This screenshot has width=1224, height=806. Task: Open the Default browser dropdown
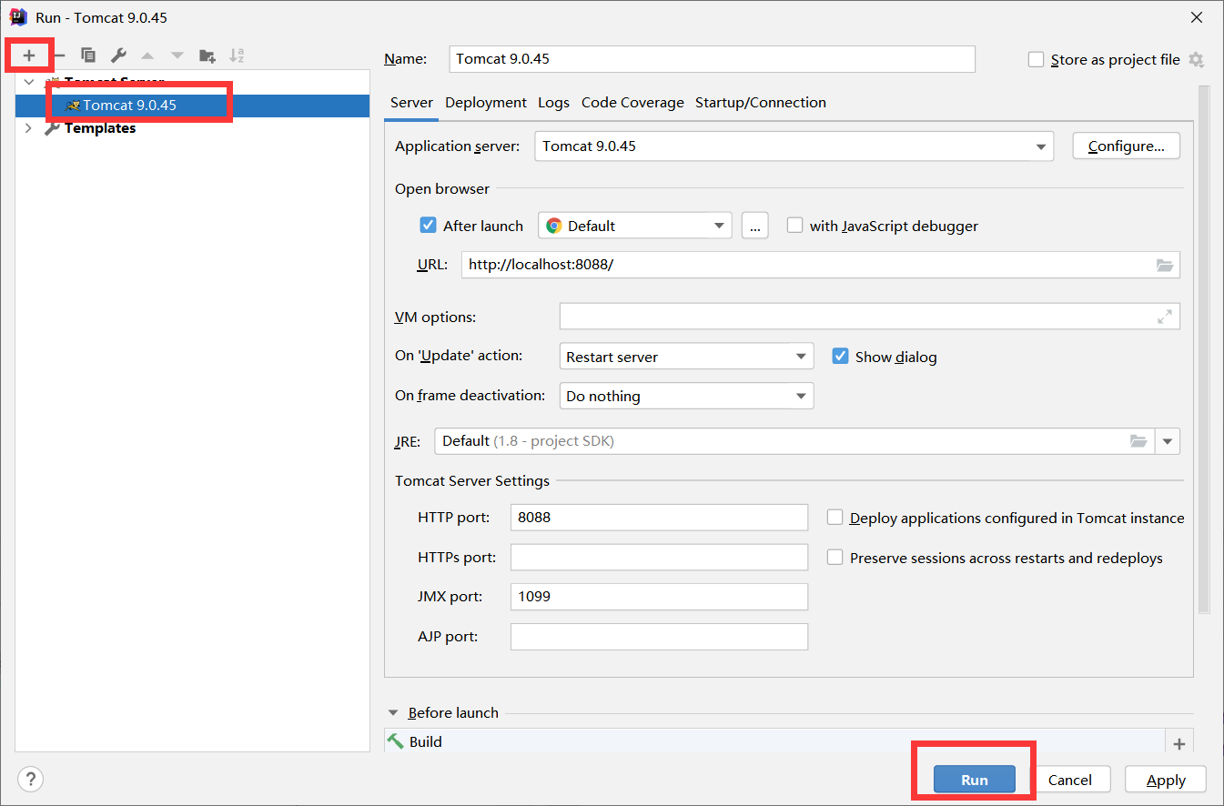(x=635, y=226)
